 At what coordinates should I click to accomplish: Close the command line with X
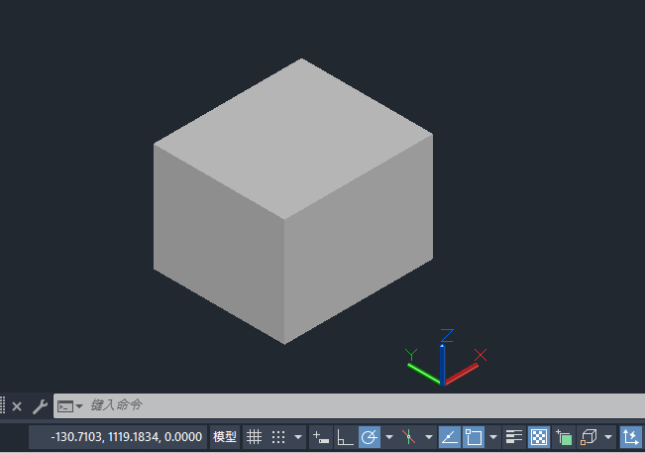(17, 407)
